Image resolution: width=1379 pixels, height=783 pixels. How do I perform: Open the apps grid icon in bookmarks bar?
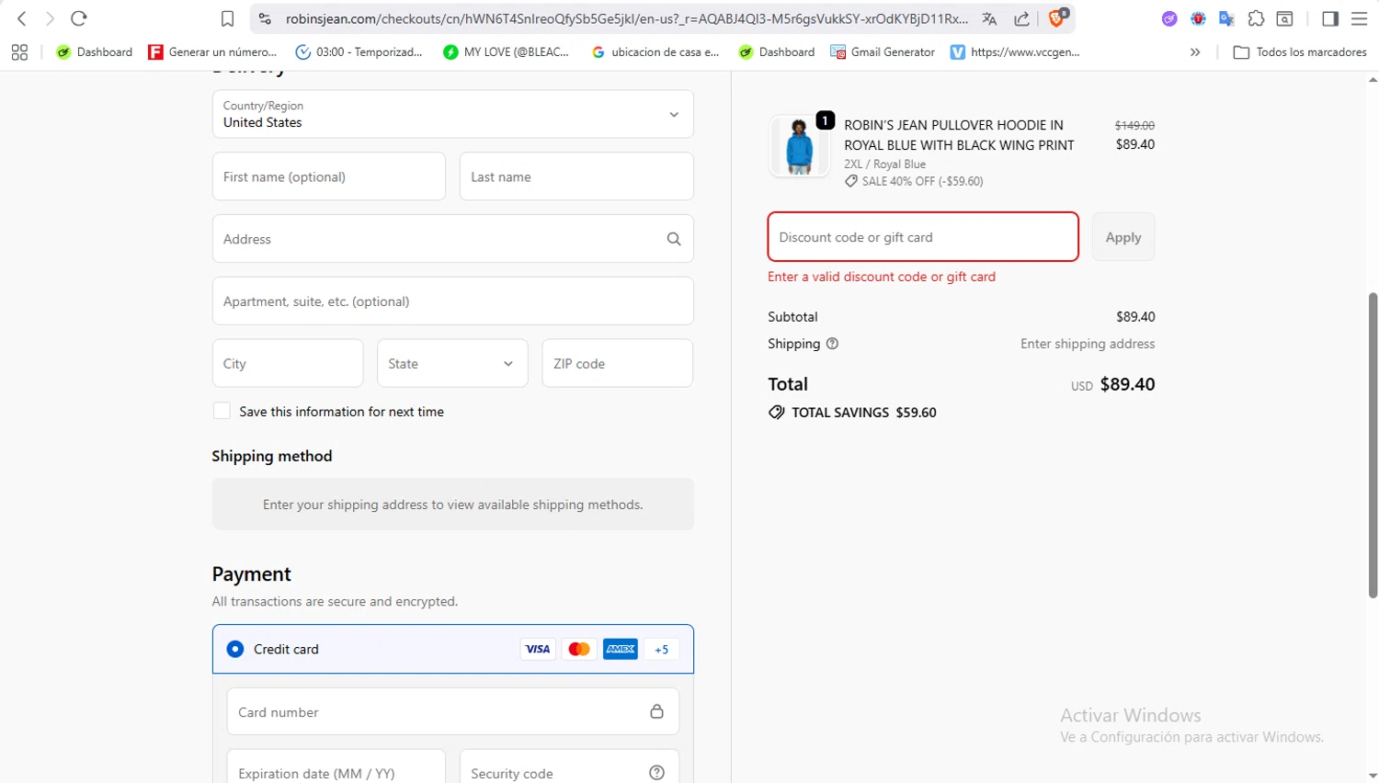pyautogui.click(x=19, y=52)
